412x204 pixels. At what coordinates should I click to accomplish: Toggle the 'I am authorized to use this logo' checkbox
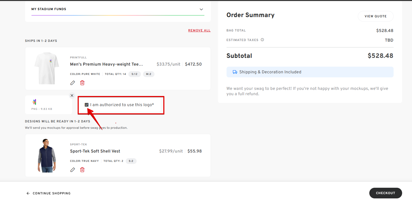(86, 105)
